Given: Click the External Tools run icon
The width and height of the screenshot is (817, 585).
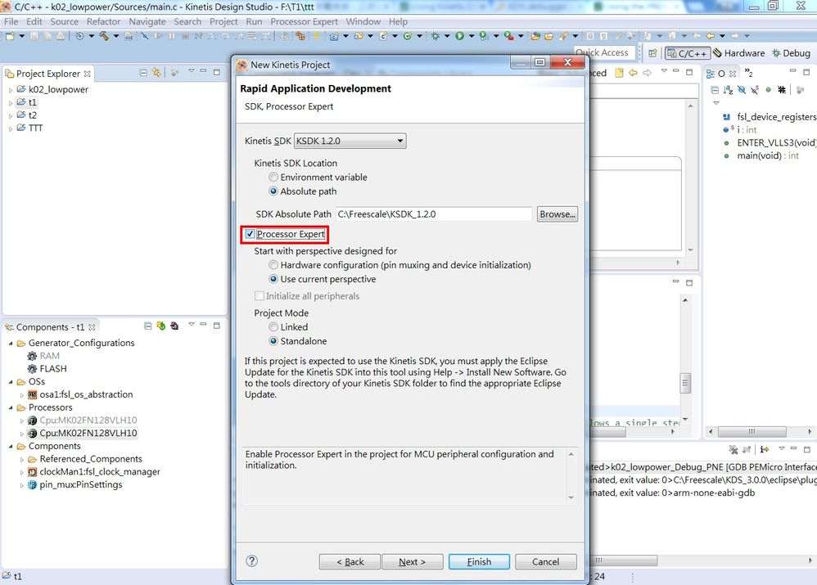Looking at the screenshot, I should tap(509, 36).
